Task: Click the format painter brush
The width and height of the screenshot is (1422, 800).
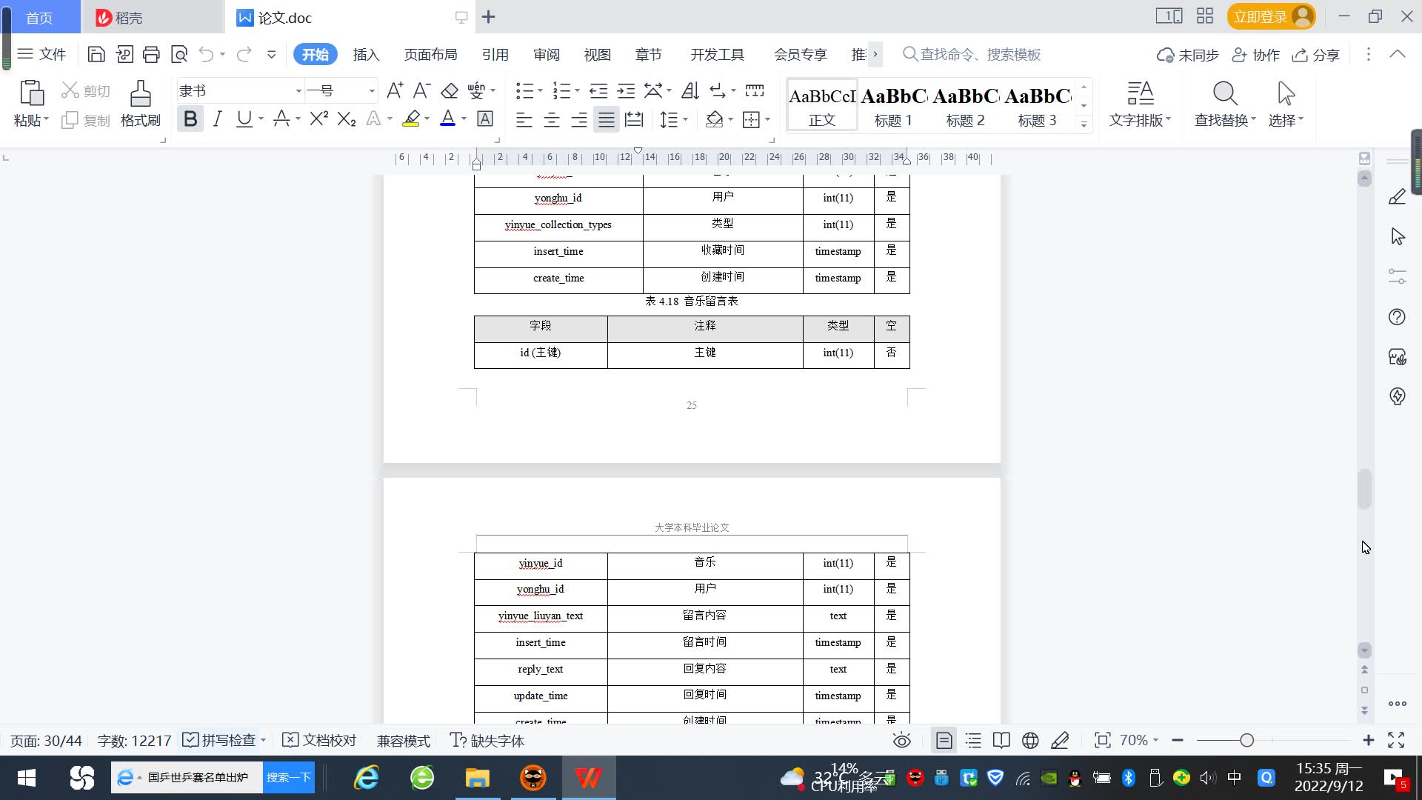Action: [x=140, y=104]
